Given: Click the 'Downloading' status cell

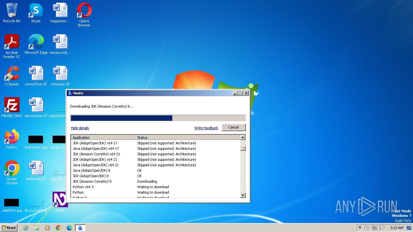Looking at the screenshot, I should coord(147,181).
